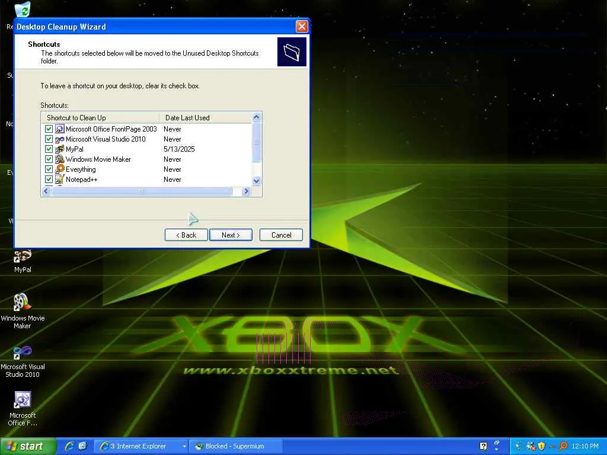The width and height of the screenshot is (607, 455).
Task: Uncheck the Notepad++ shortcut checkbox
Action: pyautogui.click(x=49, y=179)
